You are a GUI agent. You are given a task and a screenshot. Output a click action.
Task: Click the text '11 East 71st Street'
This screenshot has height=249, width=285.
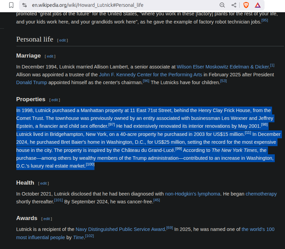(151, 111)
